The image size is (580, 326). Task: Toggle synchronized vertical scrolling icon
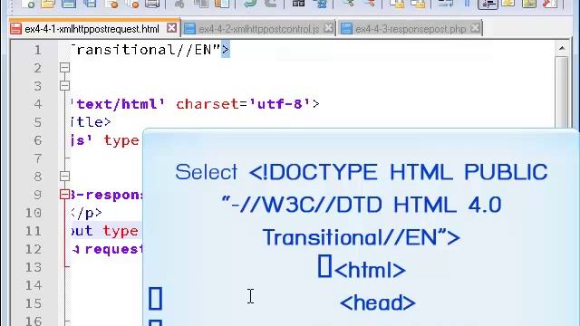point(397,4)
